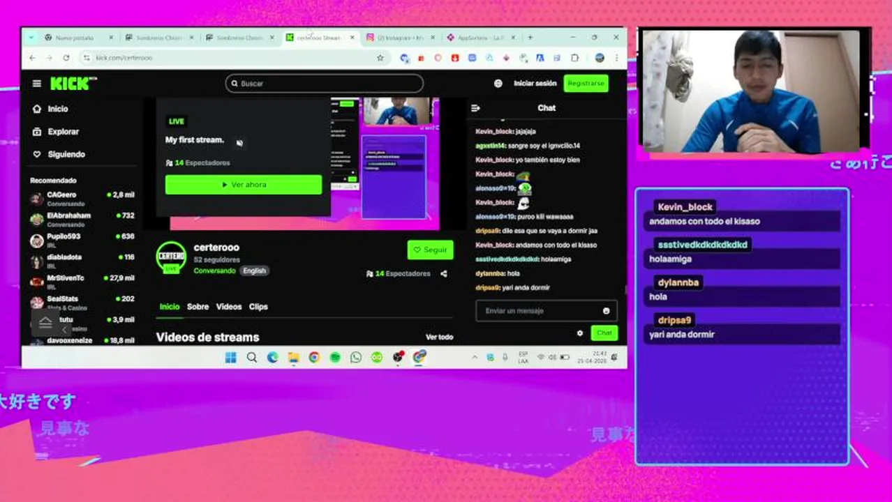This screenshot has height=502, width=892.
Task: Click the Enviar un mensaje field
Action: pos(546,311)
